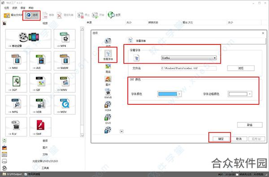Open the Language (语言) menu
This screenshot has height=177, width=269.
[23, 8]
